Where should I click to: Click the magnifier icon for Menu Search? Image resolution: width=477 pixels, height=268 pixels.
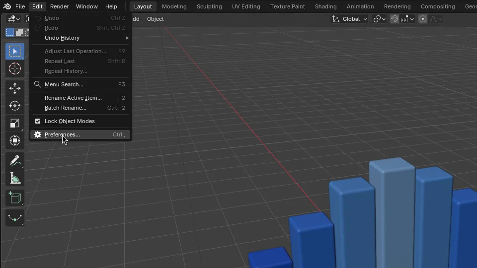coord(38,84)
